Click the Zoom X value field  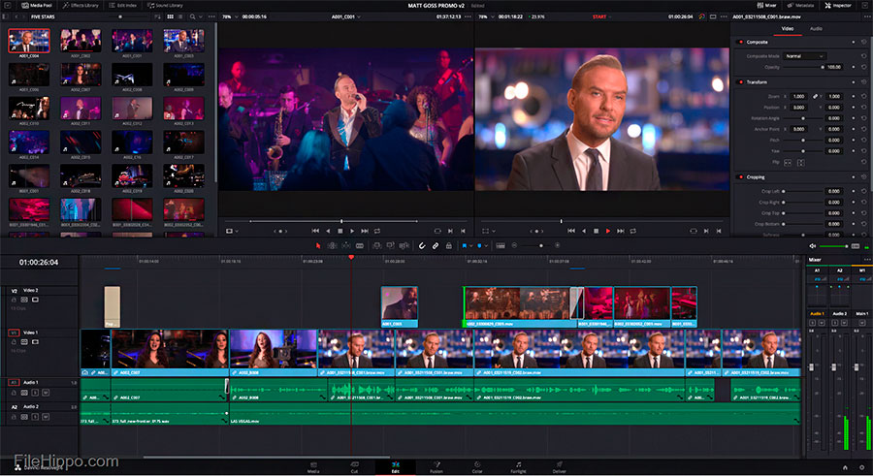coord(799,96)
